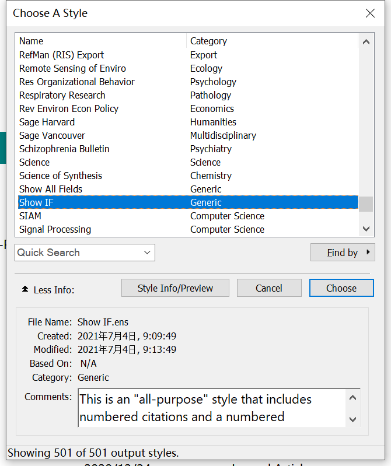Open the Quick Search dropdown
The image size is (391, 466).
coord(146,253)
